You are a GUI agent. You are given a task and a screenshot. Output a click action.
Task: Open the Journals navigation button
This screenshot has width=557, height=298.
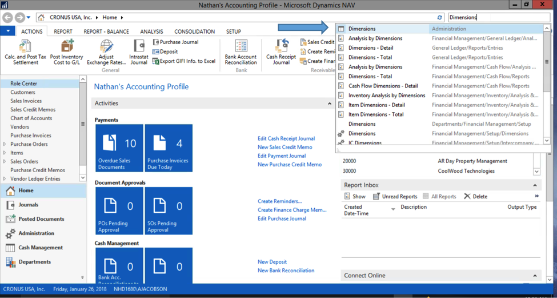43,205
